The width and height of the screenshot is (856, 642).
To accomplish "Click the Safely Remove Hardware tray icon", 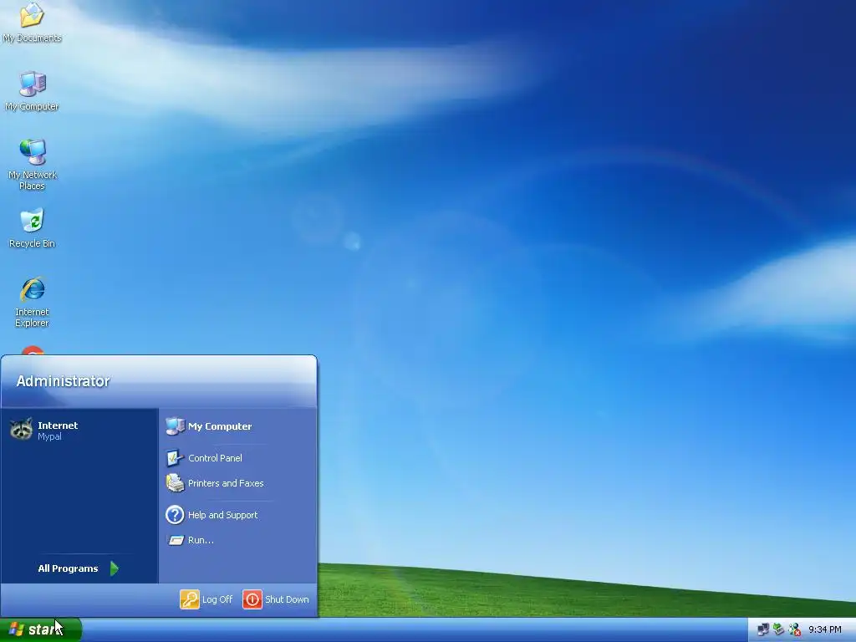I will (778, 630).
